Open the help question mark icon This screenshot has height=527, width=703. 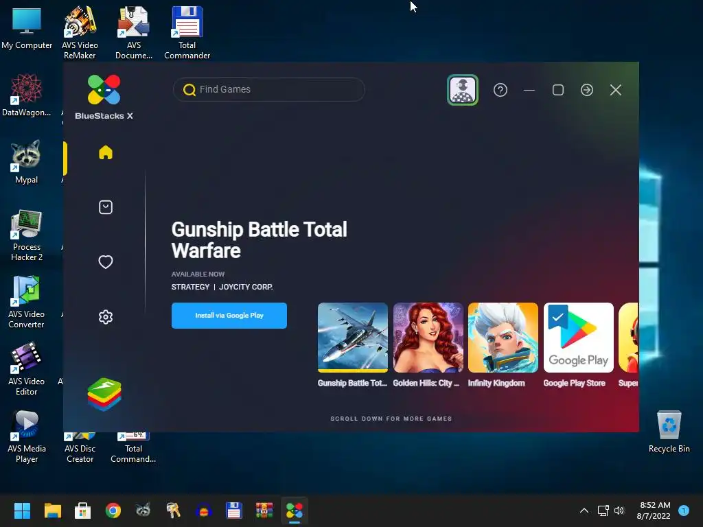click(500, 90)
